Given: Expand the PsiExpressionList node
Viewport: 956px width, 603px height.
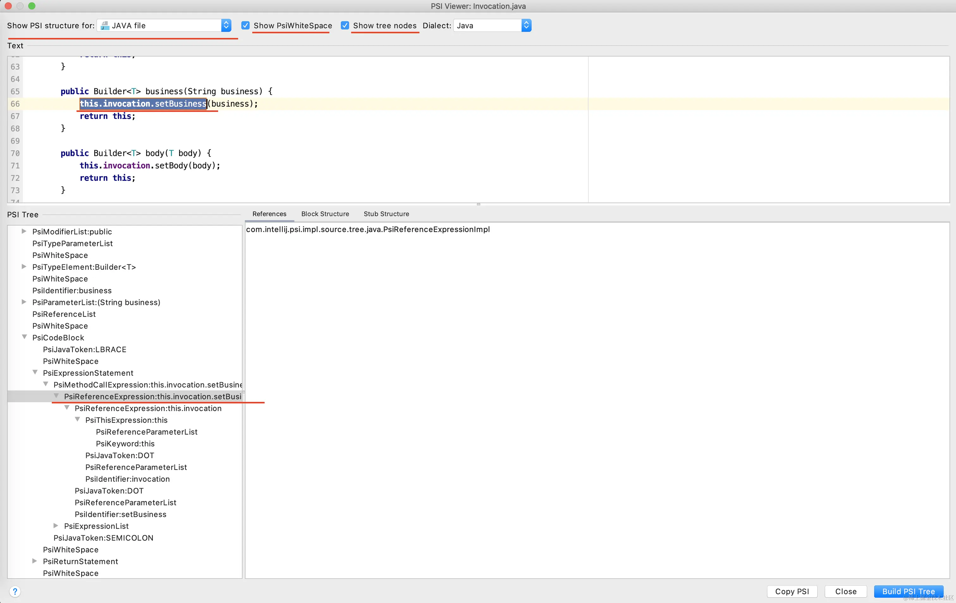Looking at the screenshot, I should (x=56, y=526).
